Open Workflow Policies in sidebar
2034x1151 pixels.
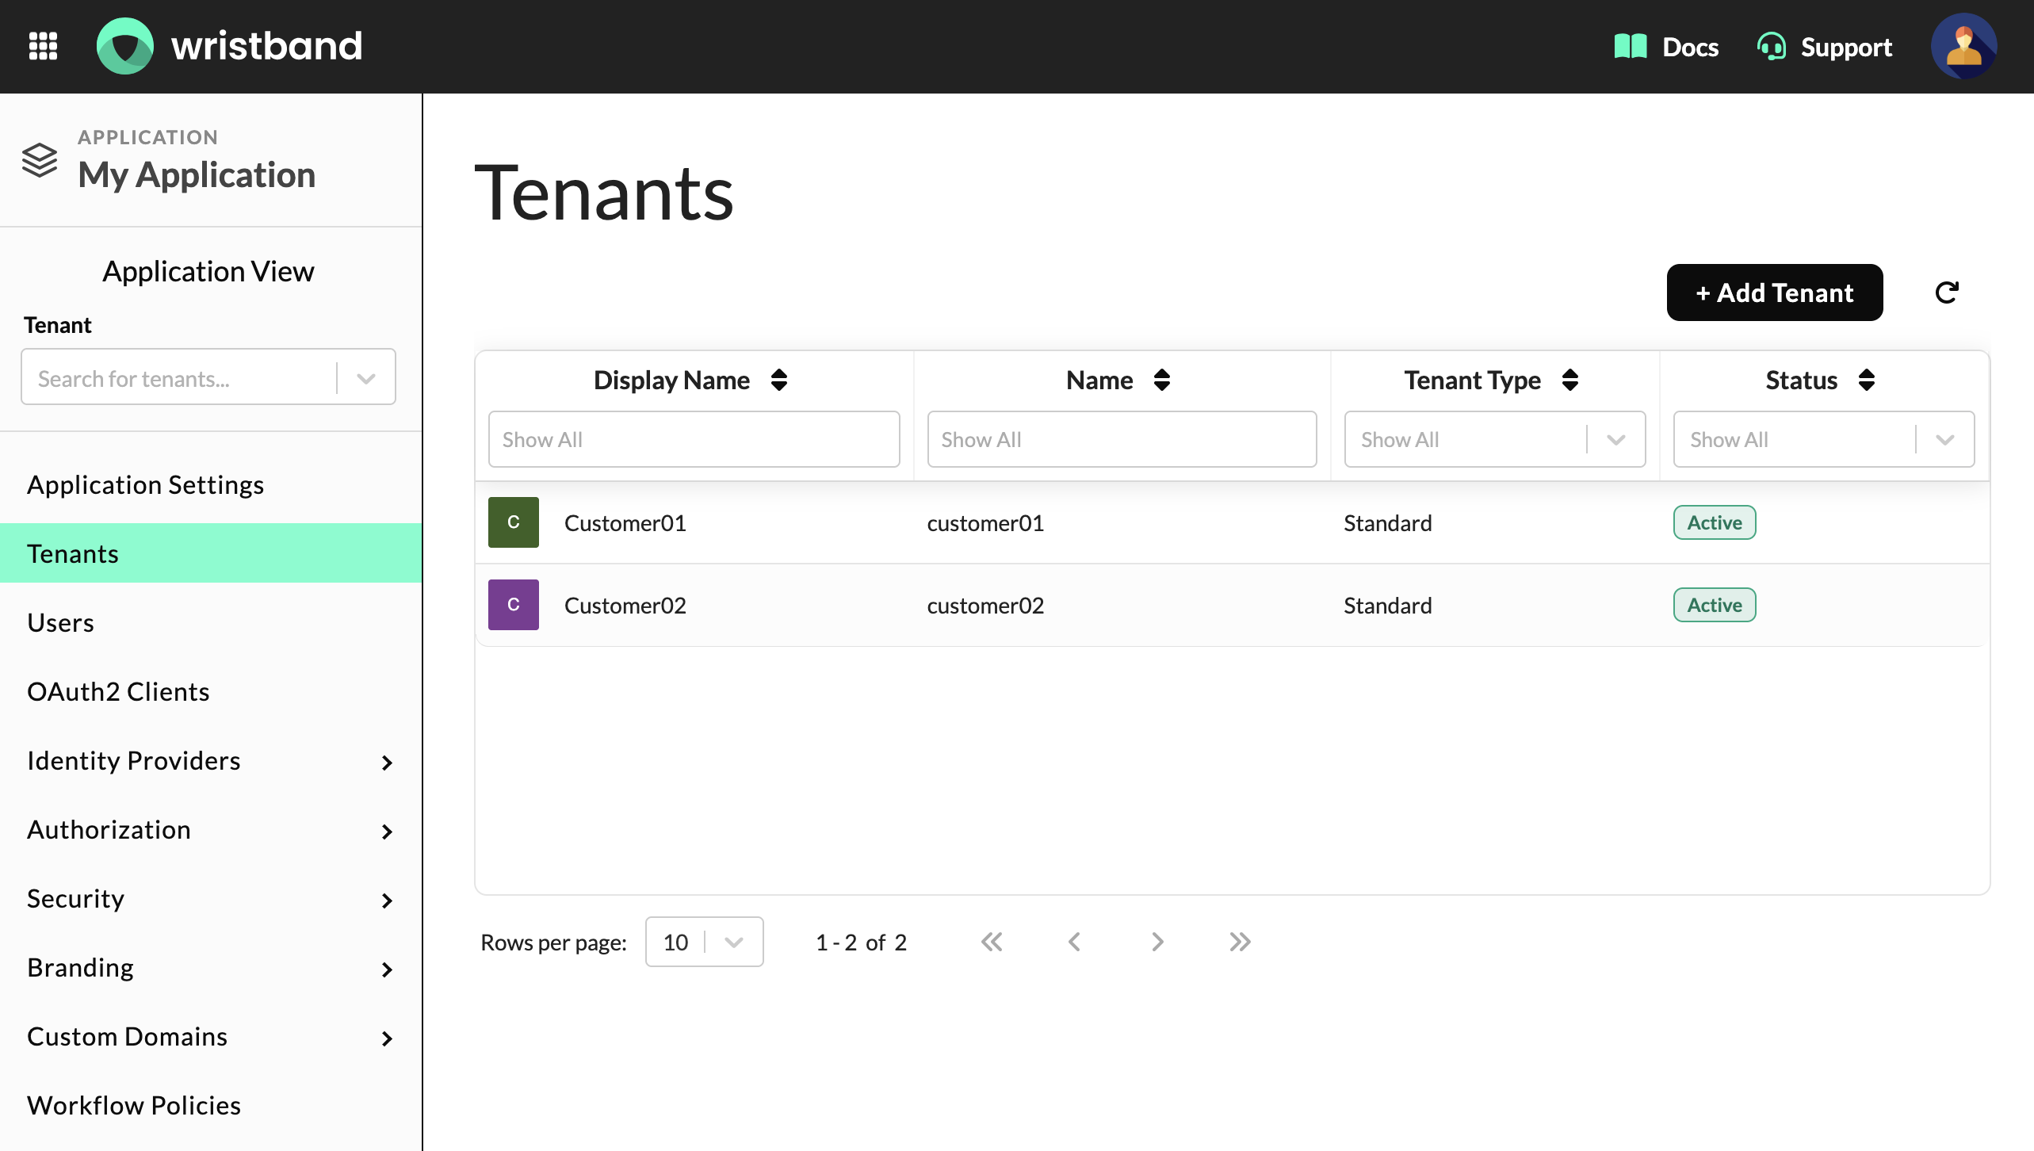point(211,1105)
